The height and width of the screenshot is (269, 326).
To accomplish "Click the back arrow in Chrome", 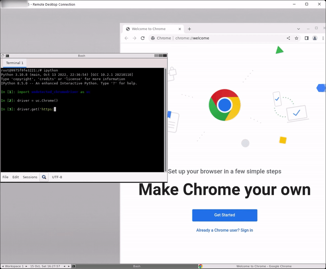I will [x=126, y=38].
